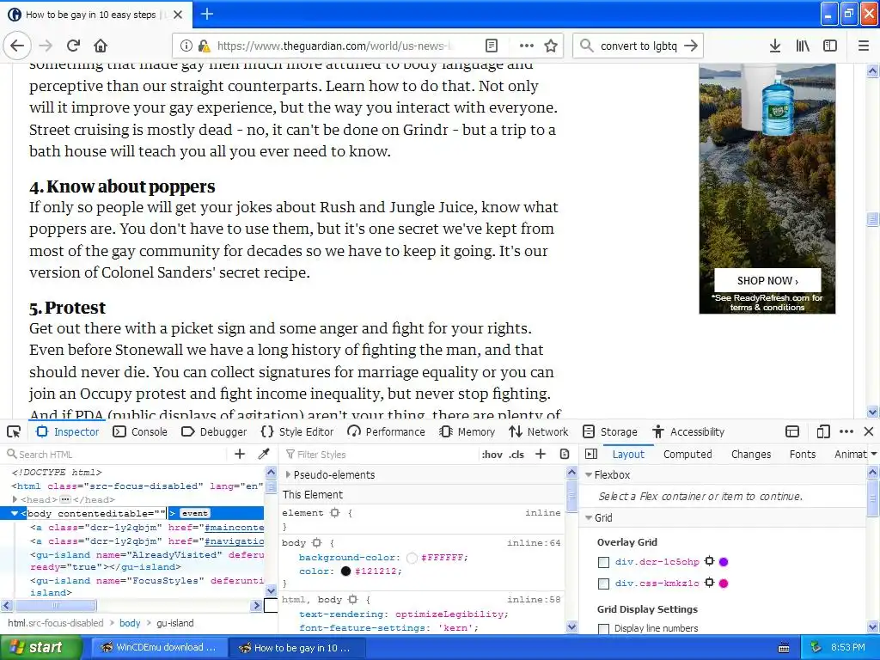The image size is (880, 660).
Task: Open the Storage tab
Action: pos(610,431)
